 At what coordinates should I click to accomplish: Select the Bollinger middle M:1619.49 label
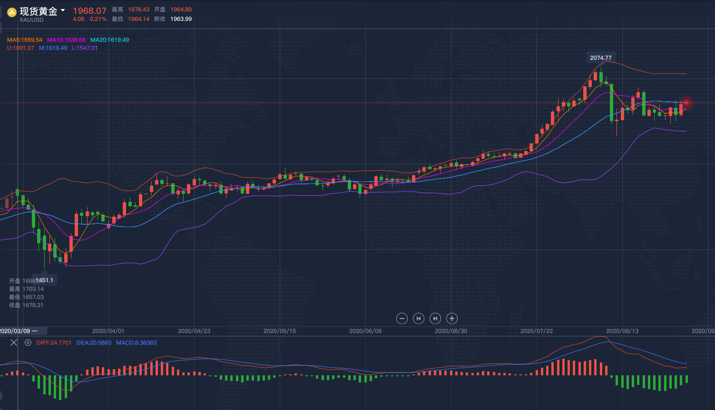(53, 48)
